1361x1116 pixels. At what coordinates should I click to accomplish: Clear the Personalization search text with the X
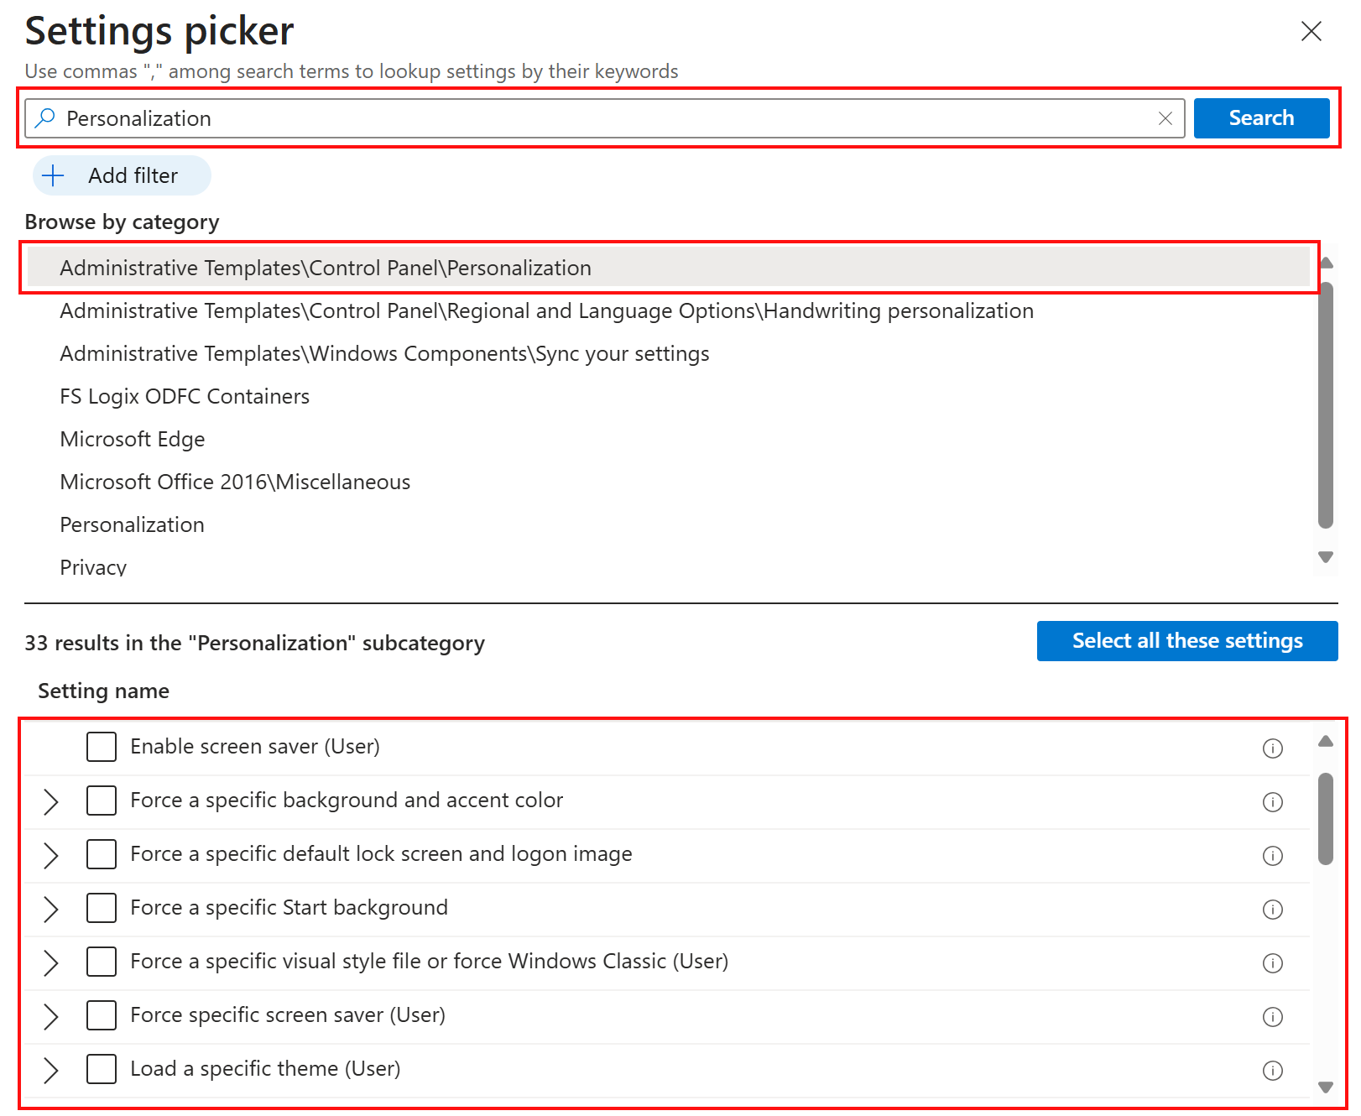point(1165,118)
